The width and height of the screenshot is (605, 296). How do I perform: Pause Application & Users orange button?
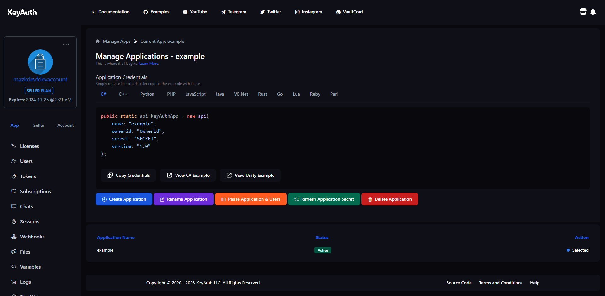(x=251, y=199)
